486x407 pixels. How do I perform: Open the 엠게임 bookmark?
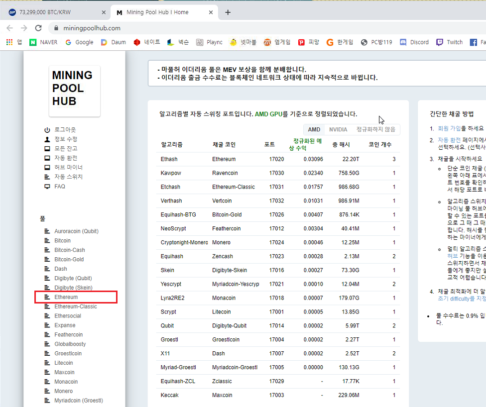[277, 42]
